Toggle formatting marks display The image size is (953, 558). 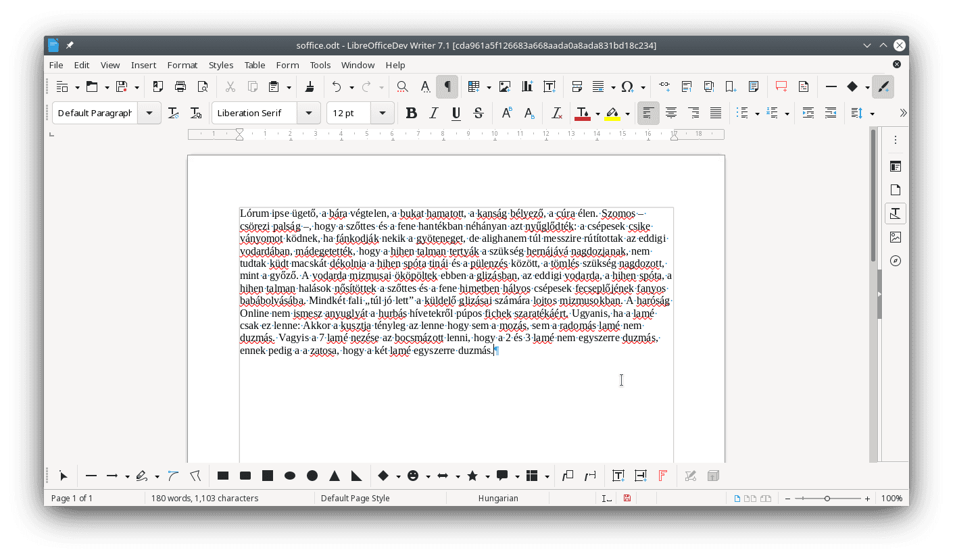click(x=447, y=86)
